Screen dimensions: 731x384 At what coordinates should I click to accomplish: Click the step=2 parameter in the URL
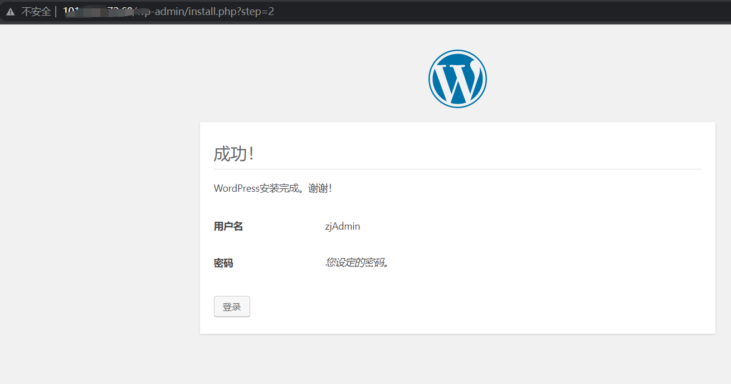pyautogui.click(x=258, y=12)
